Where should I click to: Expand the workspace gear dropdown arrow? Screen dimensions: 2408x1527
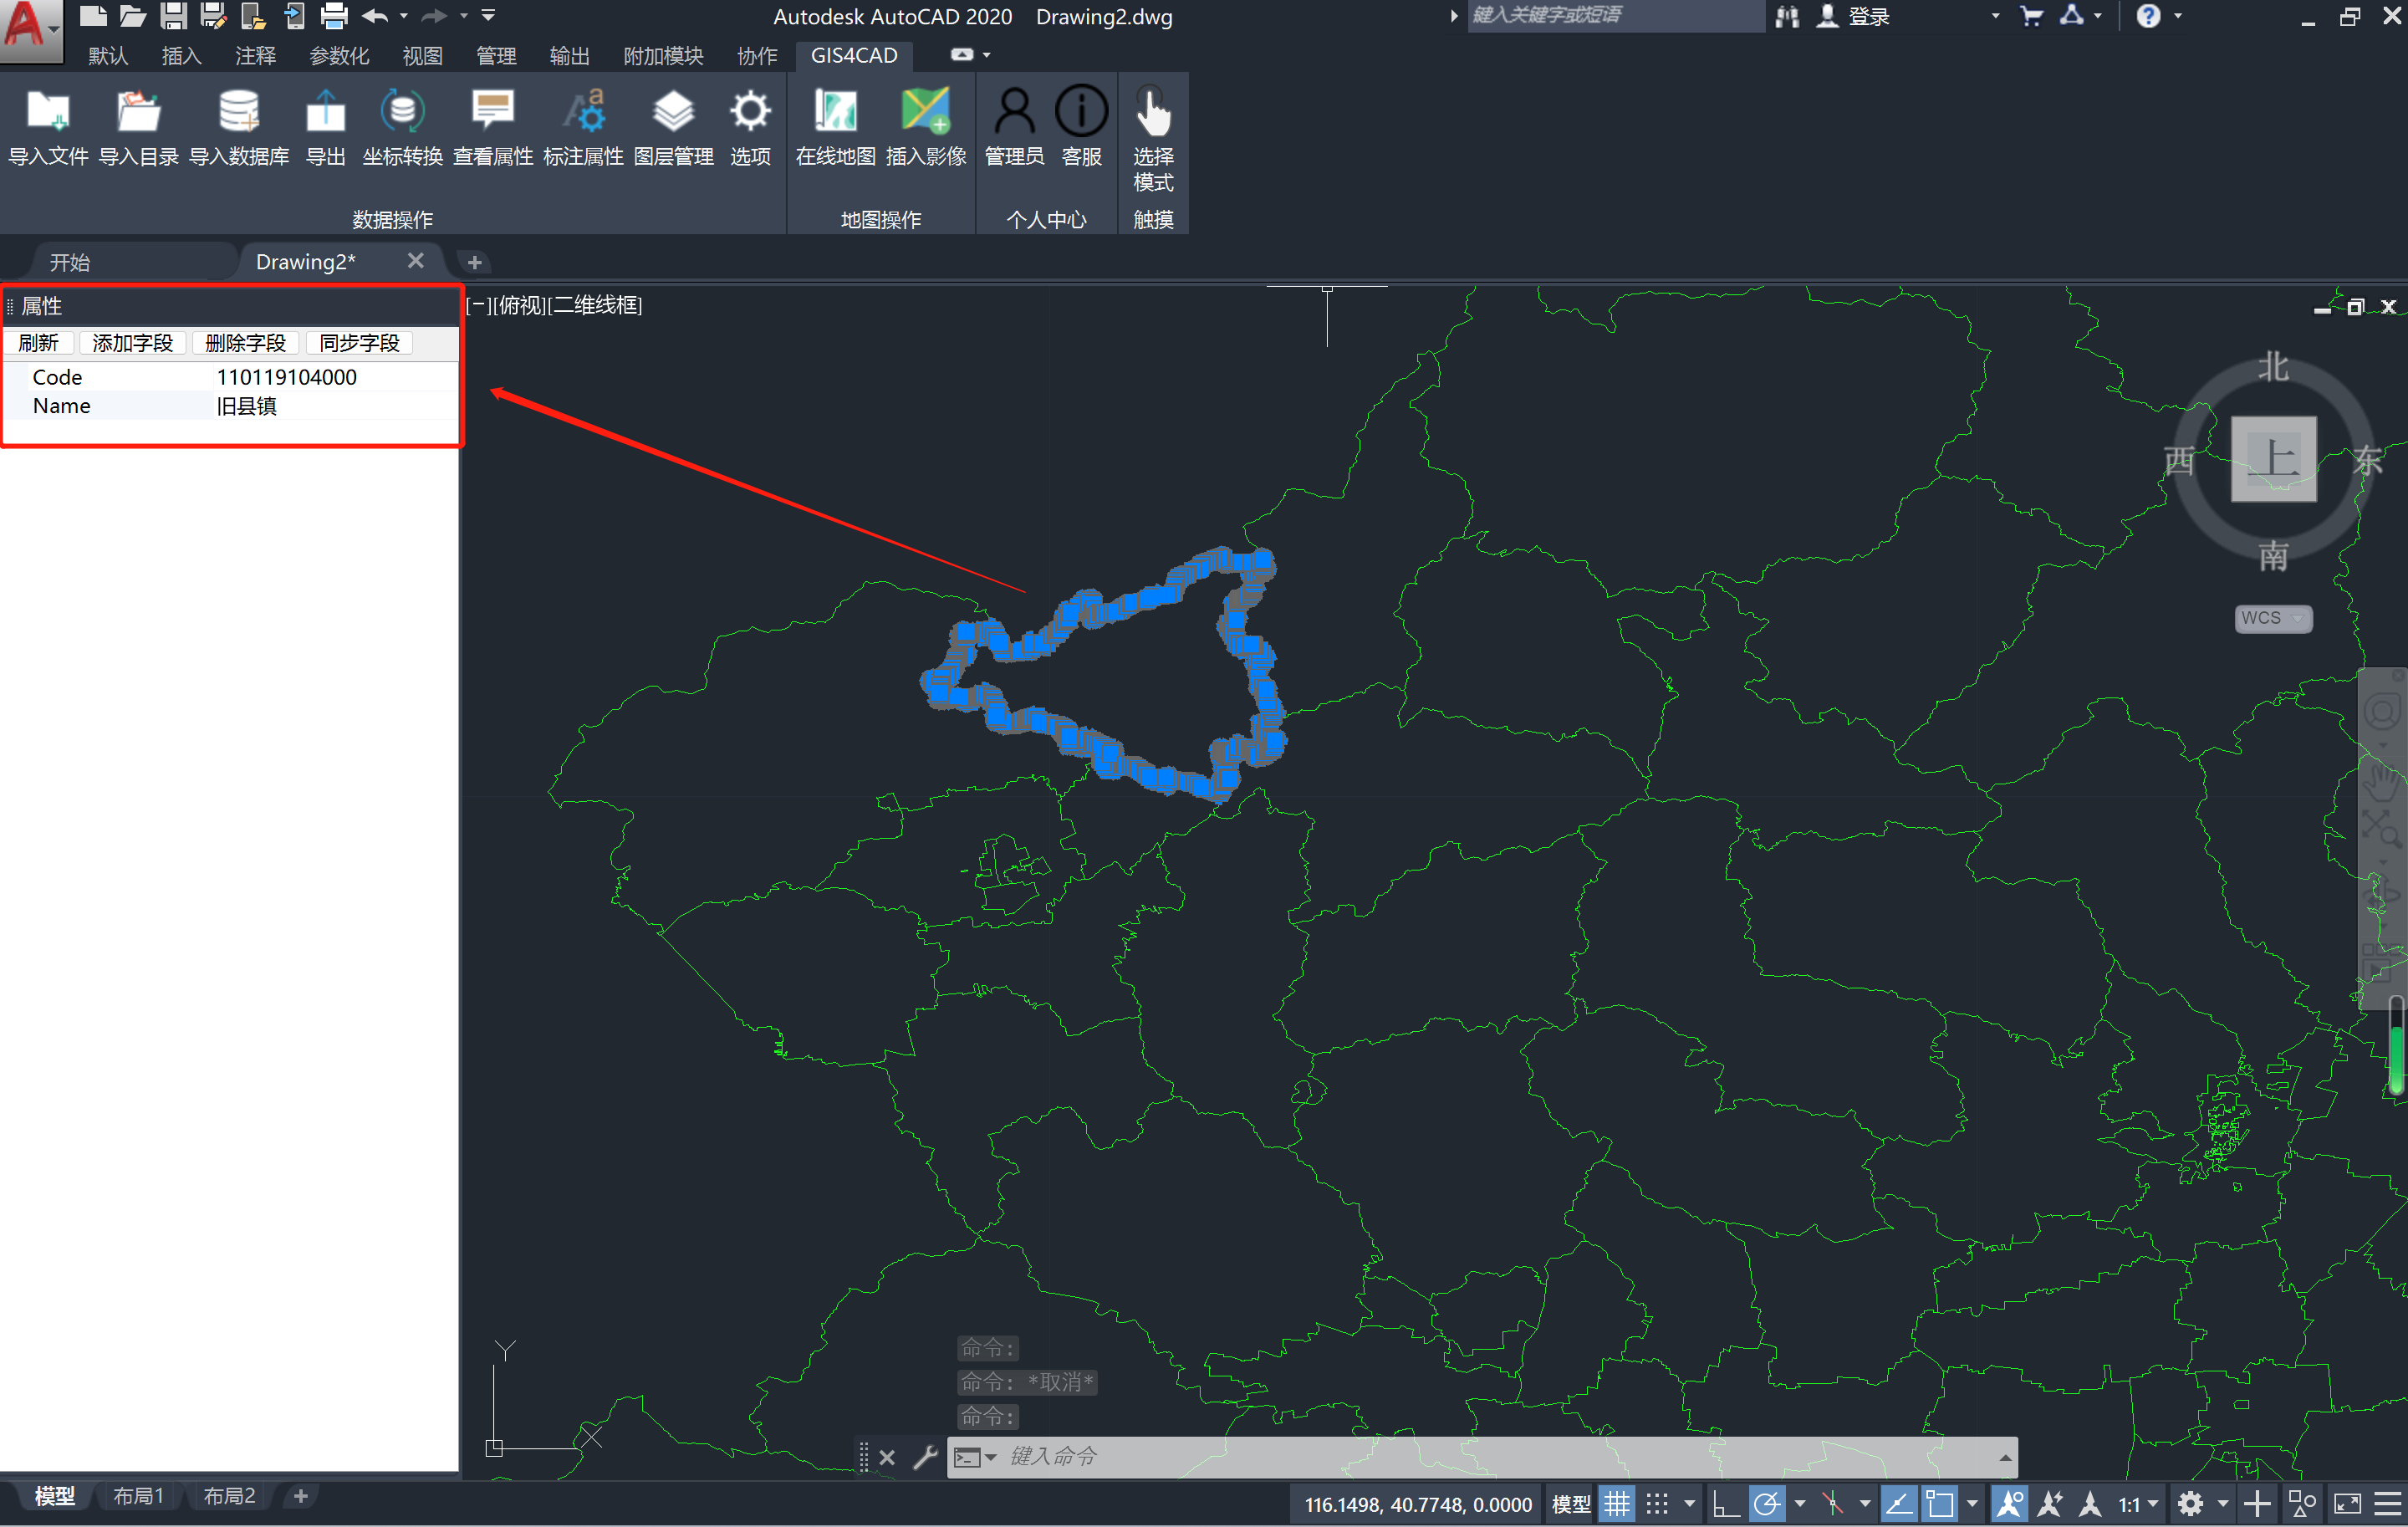(x=2222, y=1504)
